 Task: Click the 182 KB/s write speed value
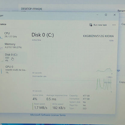59,108
